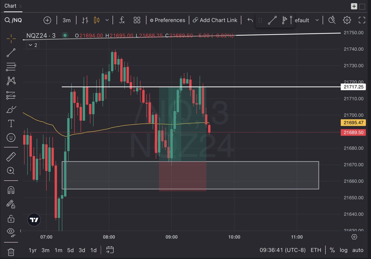Select the candlestick chart style icon
The image size is (371, 259).
tap(97, 20)
